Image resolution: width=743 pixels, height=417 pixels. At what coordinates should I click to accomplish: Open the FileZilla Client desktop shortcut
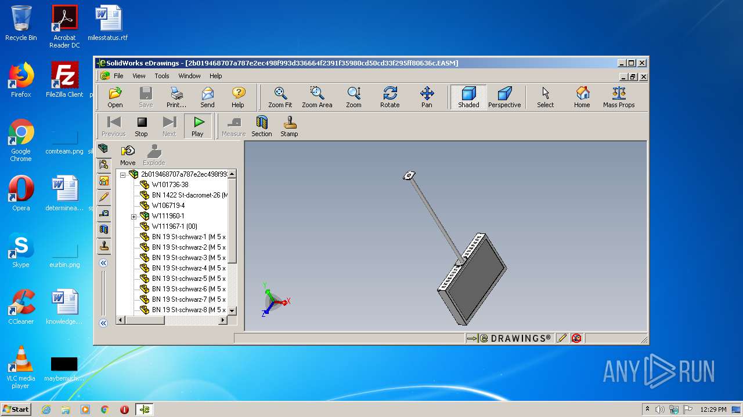pos(64,80)
